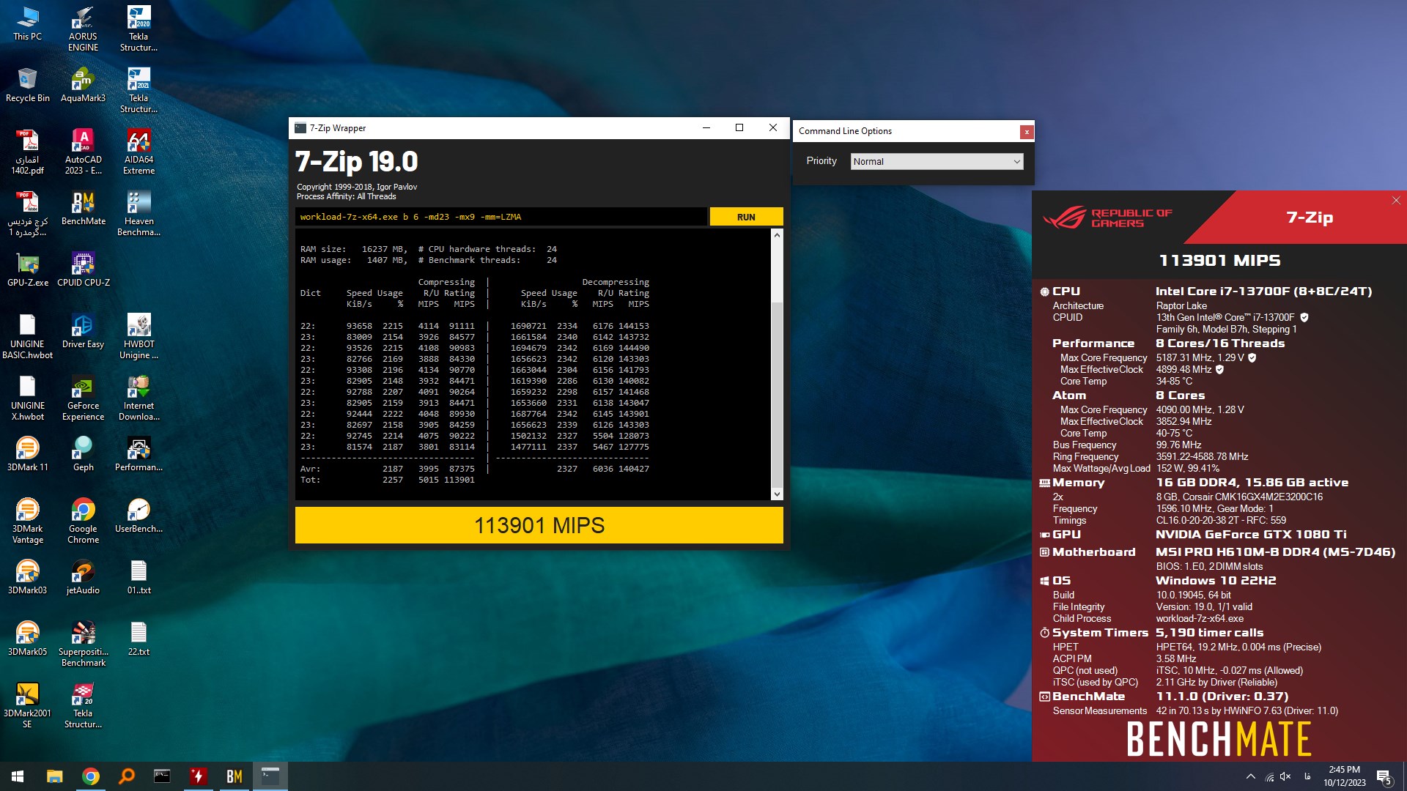
Task: Show hidden system tray icons
Action: pyautogui.click(x=1250, y=777)
